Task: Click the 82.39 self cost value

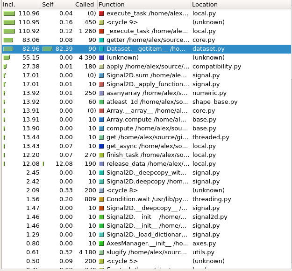Action: (x=64, y=49)
